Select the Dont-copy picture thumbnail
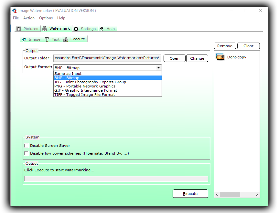 [x=220, y=57]
